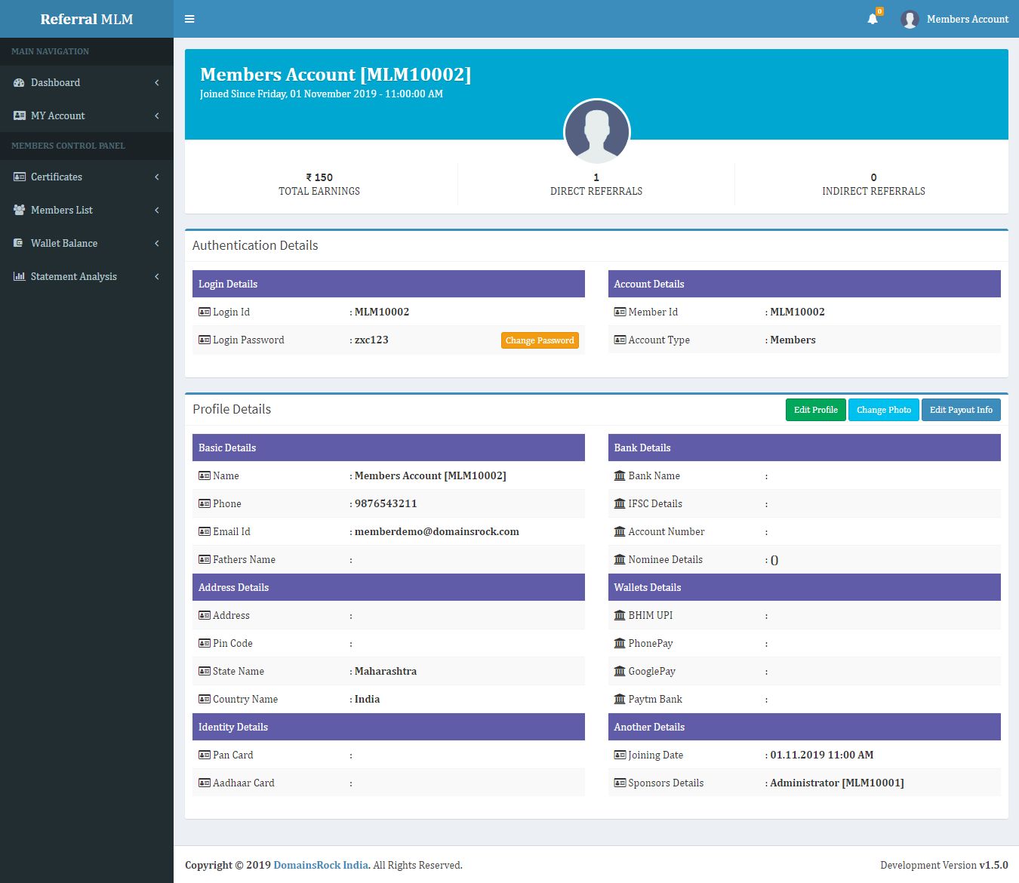Image resolution: width=1019 pixels, height=883 pixels.
Task: Click the Referral MLM logo link
Action: coord(87,19)
